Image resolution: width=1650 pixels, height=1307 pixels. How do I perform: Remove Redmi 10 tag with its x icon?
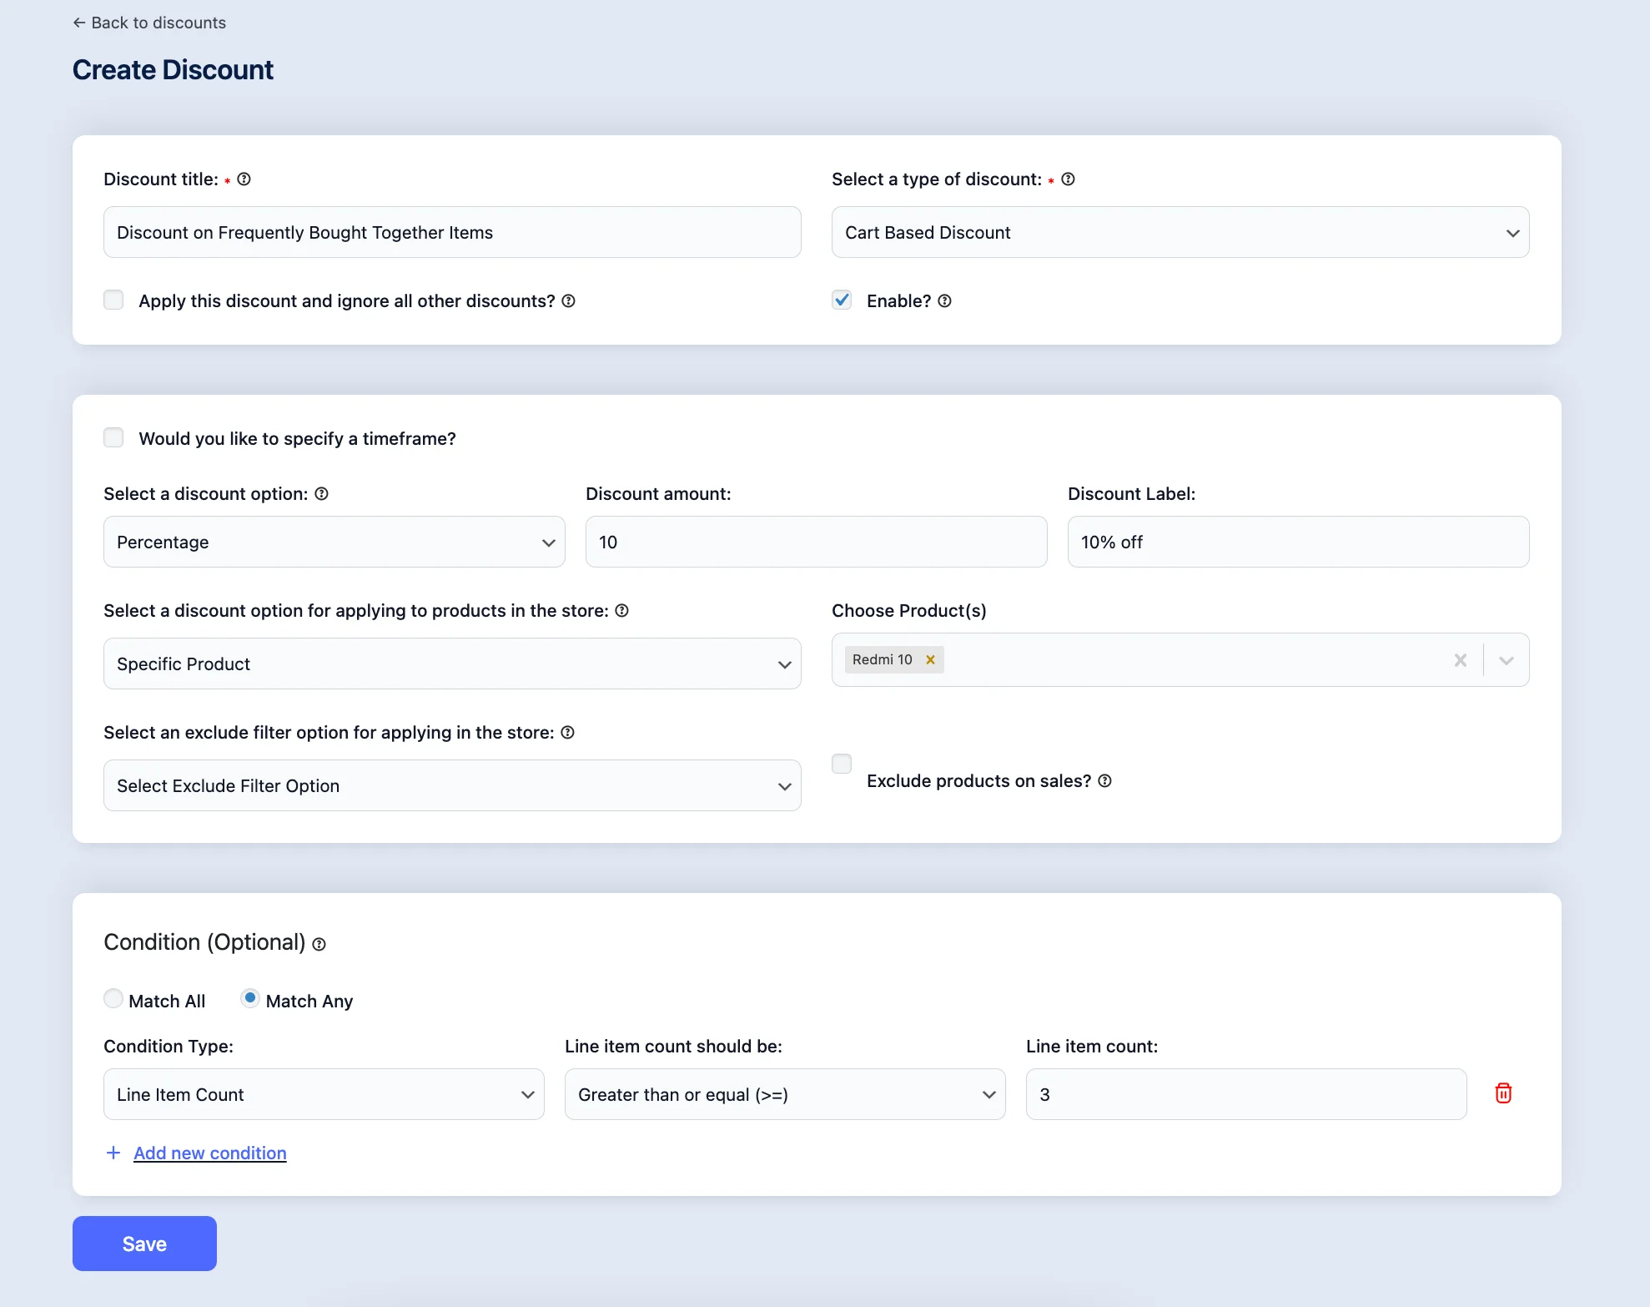pos(930,660)
